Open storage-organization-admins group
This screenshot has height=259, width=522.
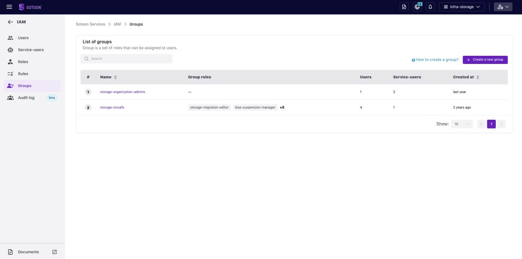click(x=122, y=92)
